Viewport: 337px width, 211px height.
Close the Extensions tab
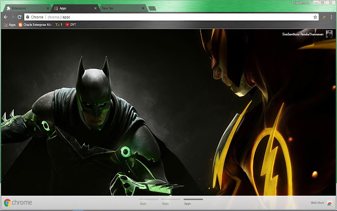48,8
